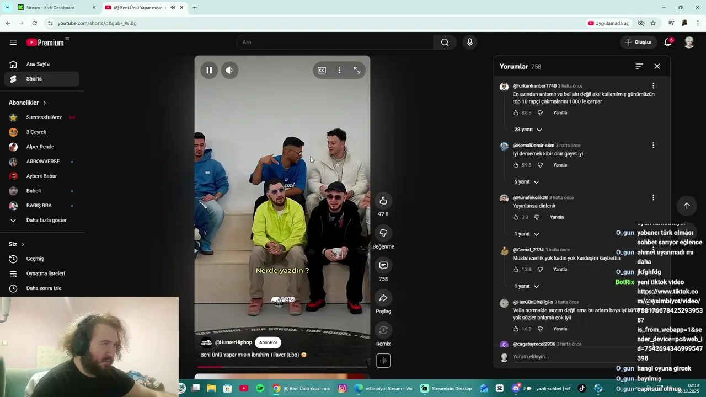
Task: Expand 1 yanıt under Cemal_2734 comment
Action: (527, 286)
